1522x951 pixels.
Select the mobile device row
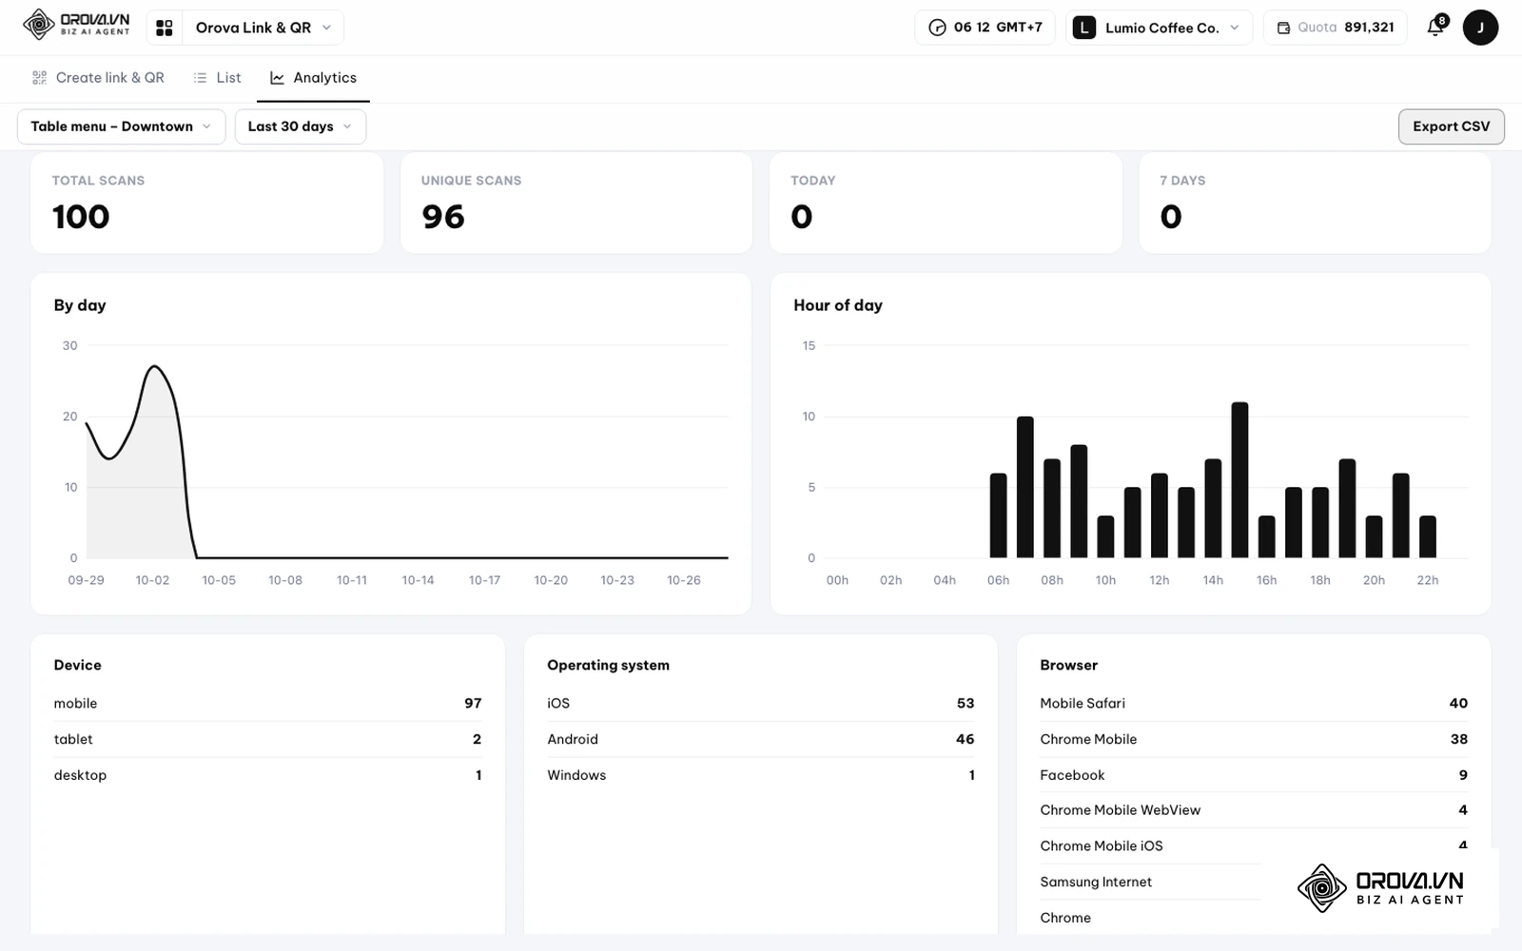[267, 704]
